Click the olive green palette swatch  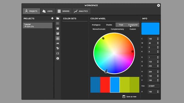(x=135, y=85)
